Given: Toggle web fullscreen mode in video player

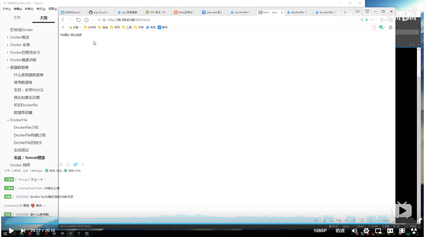Looking at the screenshot, I should pyautogui.click(x=390, y=231).
